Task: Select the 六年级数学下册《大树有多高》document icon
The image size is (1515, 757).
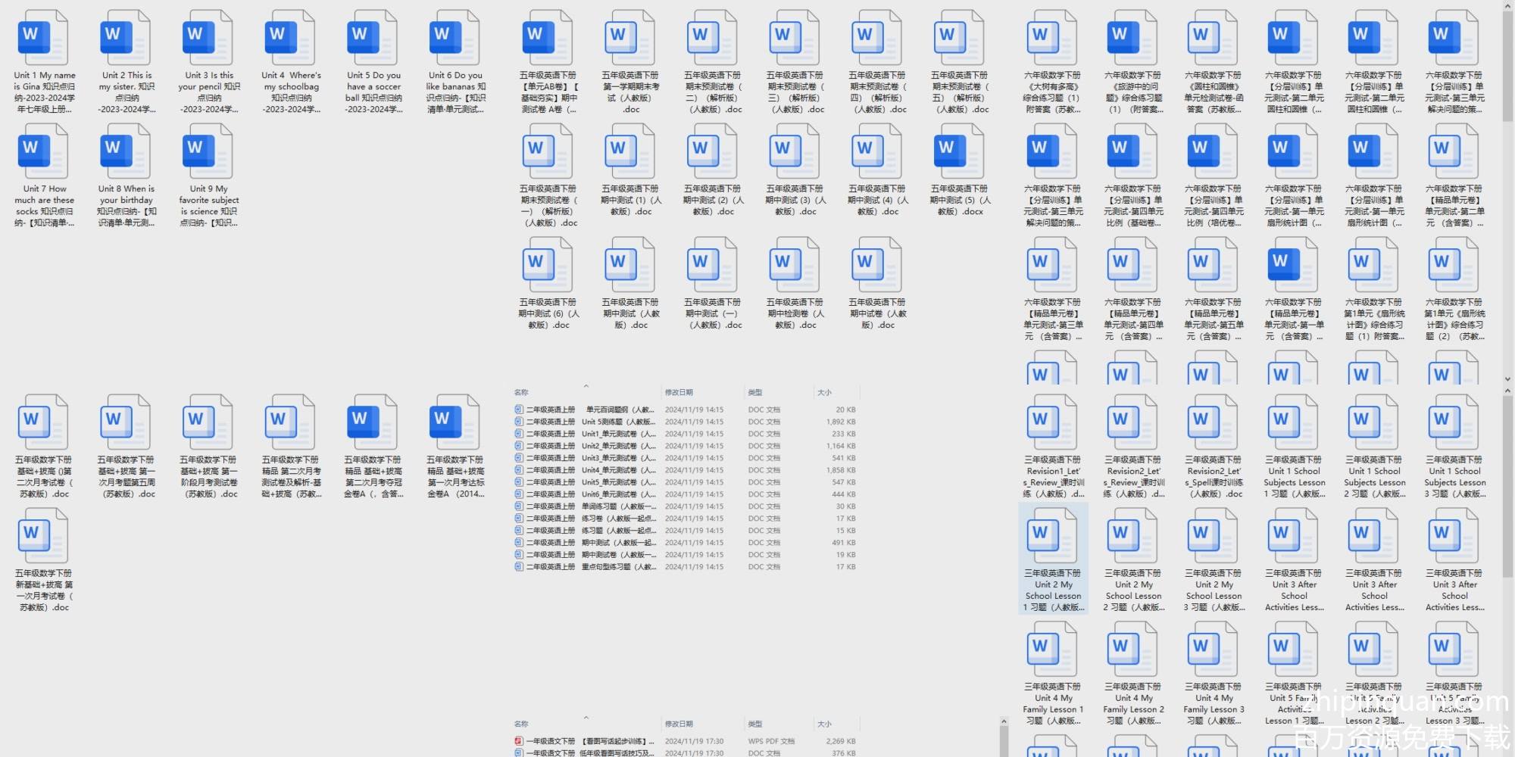Action: click(1052, 39)
